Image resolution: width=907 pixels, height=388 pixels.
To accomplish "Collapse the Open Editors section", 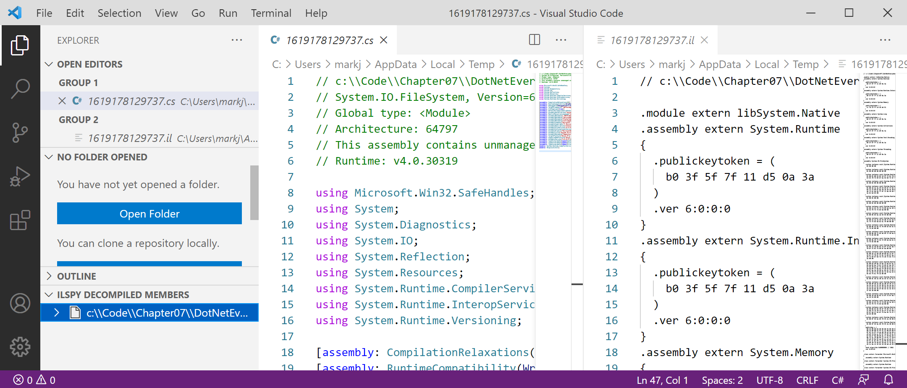I will pyautogui.click(x=49, y=64).
